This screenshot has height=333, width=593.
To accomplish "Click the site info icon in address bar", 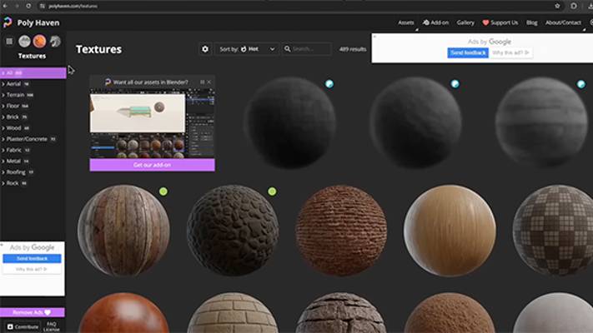I will pyautogui.click(x=42, y=6).
